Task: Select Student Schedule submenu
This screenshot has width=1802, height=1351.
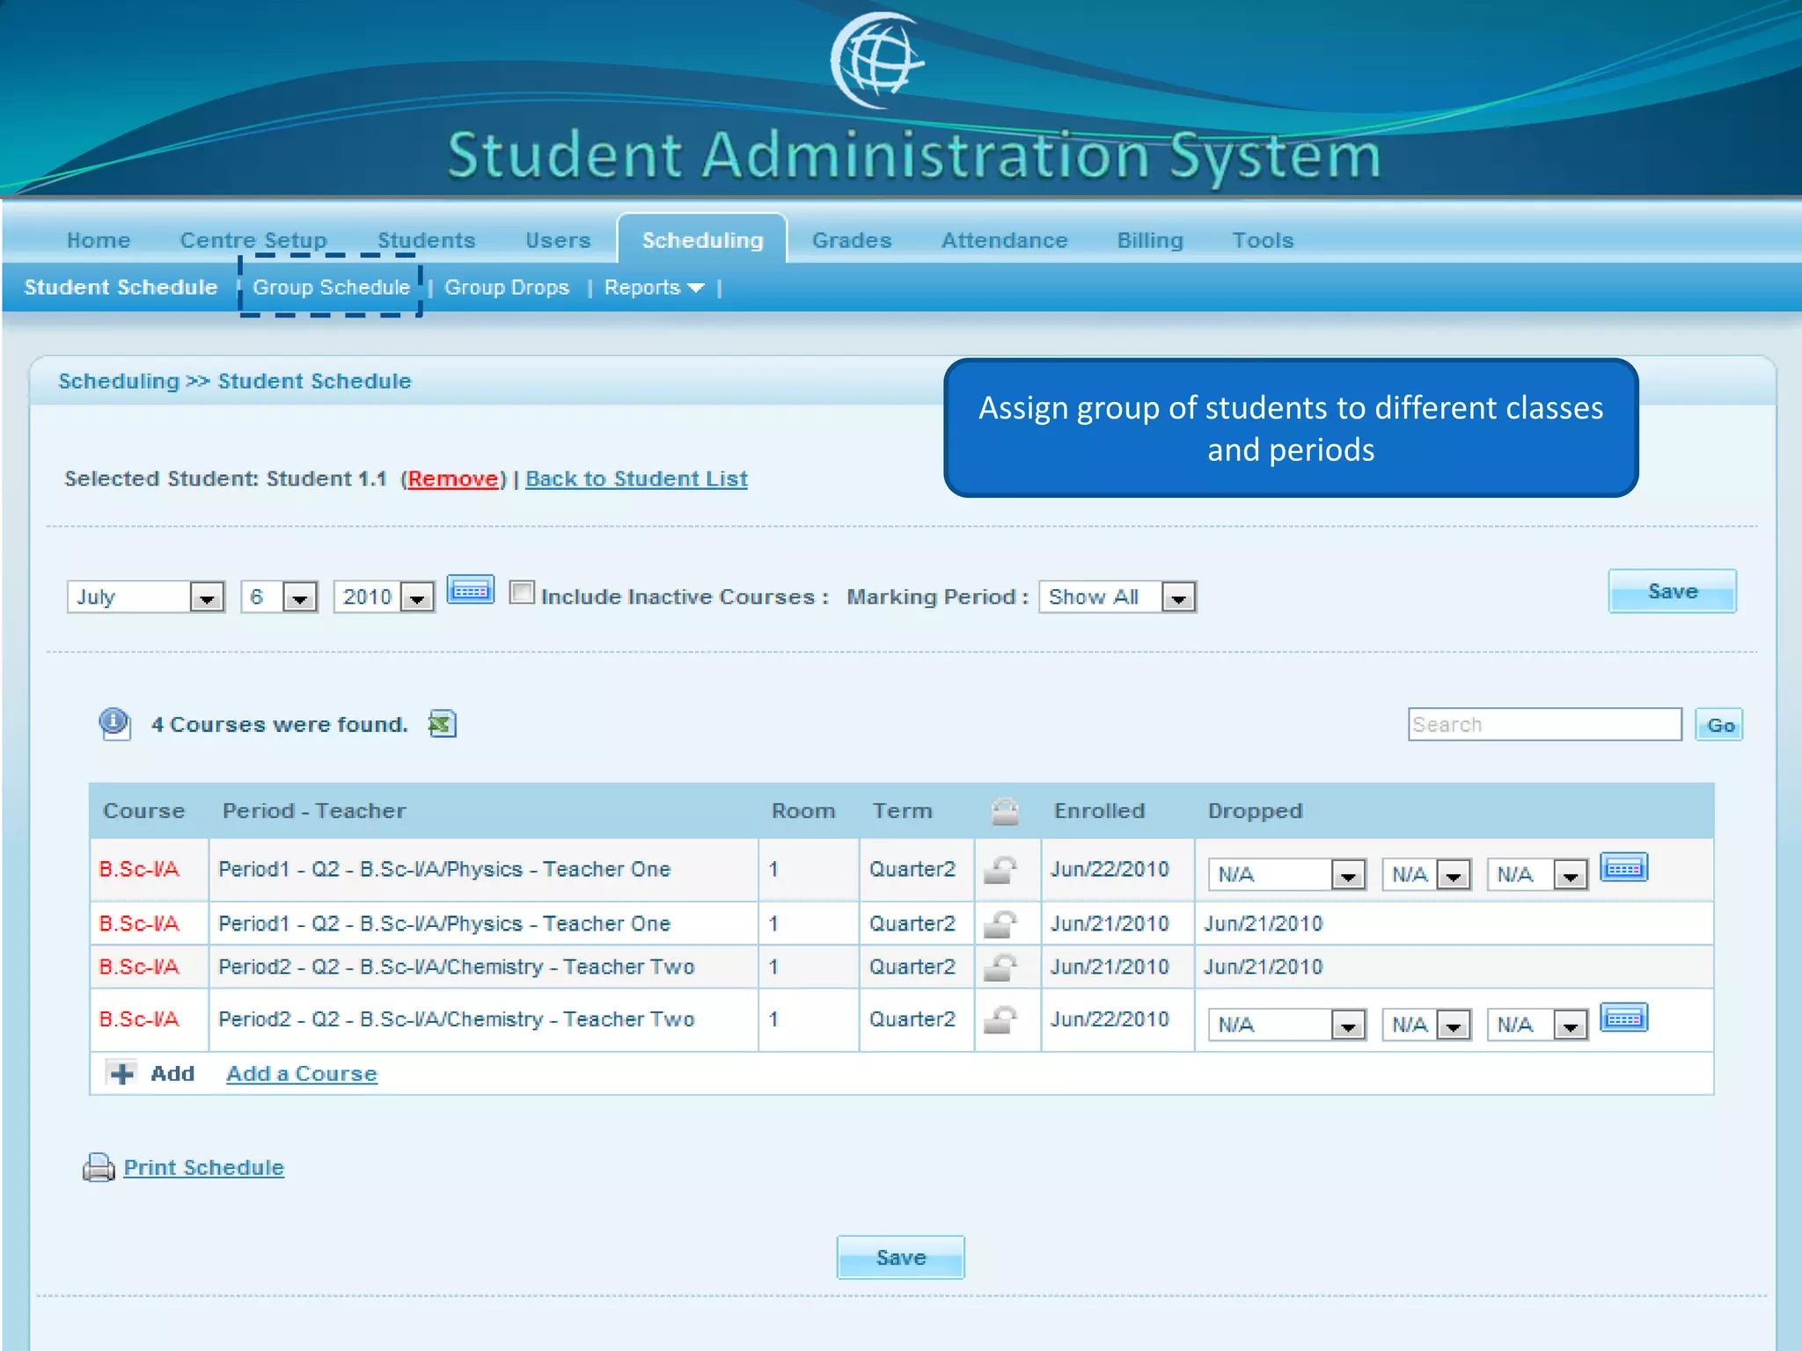Action: tap(121, 288)
